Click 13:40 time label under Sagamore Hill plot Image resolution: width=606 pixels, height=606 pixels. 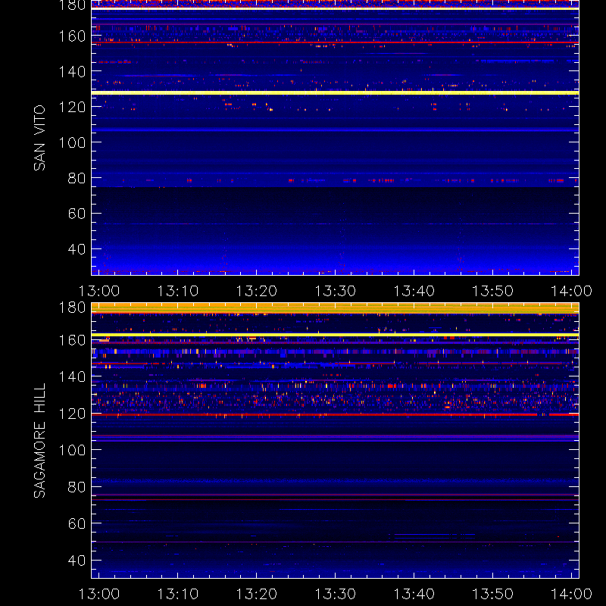pyautogui.click(x=414, y=594)
